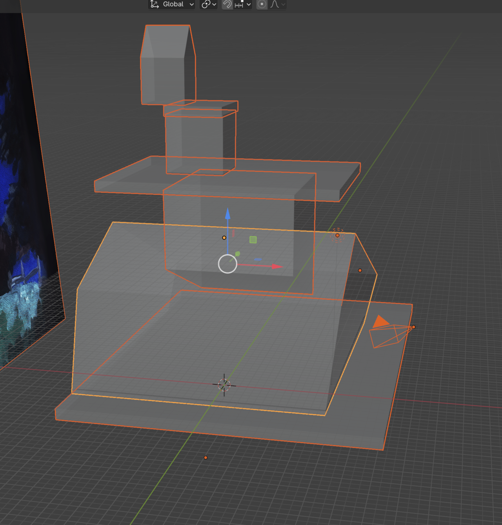Open the proportional editing falloff dropdown
Screen dimensions: 502x525
(x=278, y=4)
